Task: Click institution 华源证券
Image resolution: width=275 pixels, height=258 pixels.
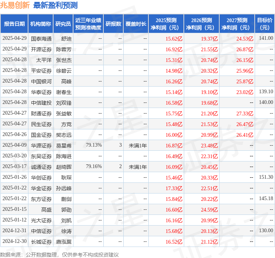Action: coord(41,146)
